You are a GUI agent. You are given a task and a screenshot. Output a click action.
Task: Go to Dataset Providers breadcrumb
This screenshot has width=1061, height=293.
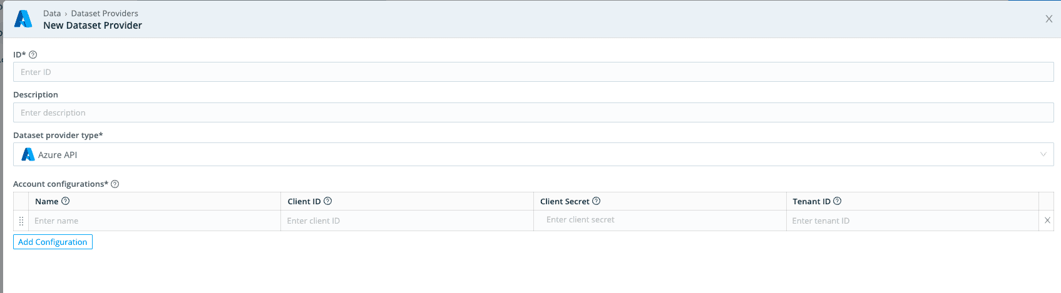[x=105, y=13]
